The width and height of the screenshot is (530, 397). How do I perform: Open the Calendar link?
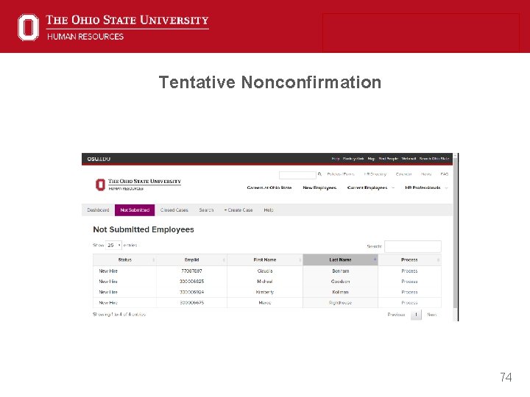403,174
